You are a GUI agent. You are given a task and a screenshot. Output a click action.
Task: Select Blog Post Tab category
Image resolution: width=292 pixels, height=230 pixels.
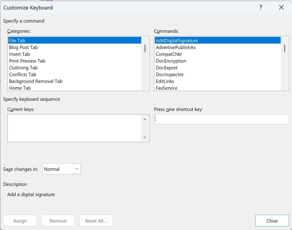(x=23, y=47)
